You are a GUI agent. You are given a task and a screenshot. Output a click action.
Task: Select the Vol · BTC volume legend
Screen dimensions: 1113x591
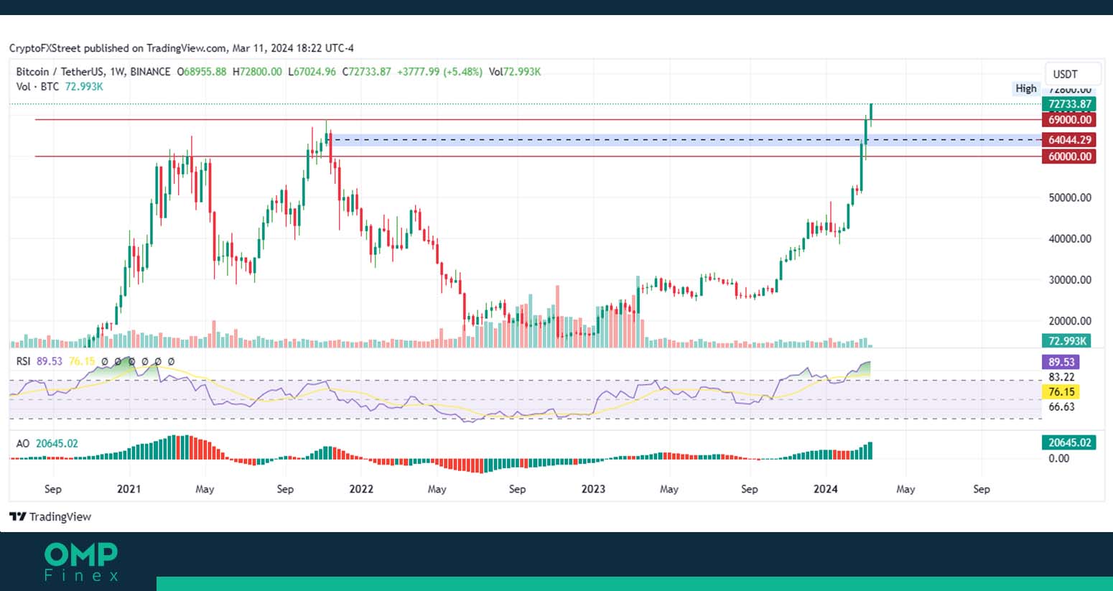coord(60,86)
